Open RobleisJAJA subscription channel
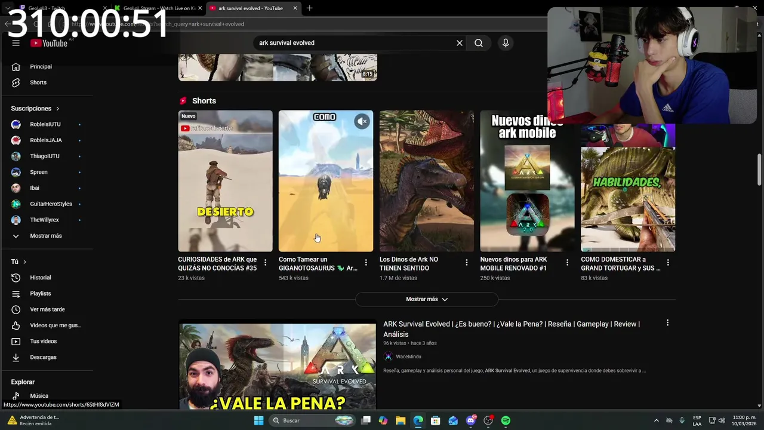The image size is (764, 430). coord(47,140)
